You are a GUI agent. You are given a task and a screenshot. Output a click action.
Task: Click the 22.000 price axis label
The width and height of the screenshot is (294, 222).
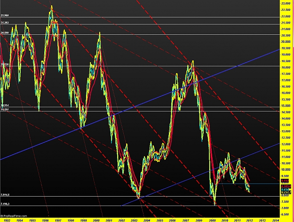286,16
